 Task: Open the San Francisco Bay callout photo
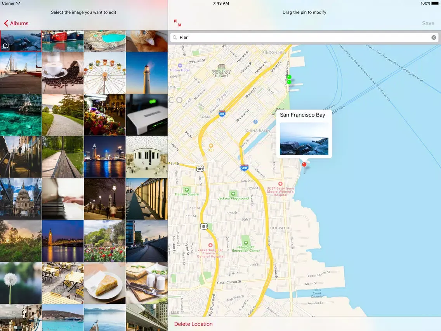(x=304, y=138)
